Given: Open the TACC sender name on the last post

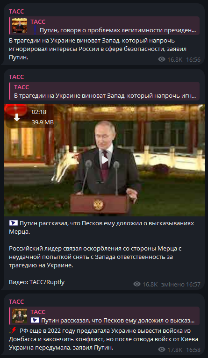Looking at the screenshot, I should pyautogui.click(x=16, y=301).
